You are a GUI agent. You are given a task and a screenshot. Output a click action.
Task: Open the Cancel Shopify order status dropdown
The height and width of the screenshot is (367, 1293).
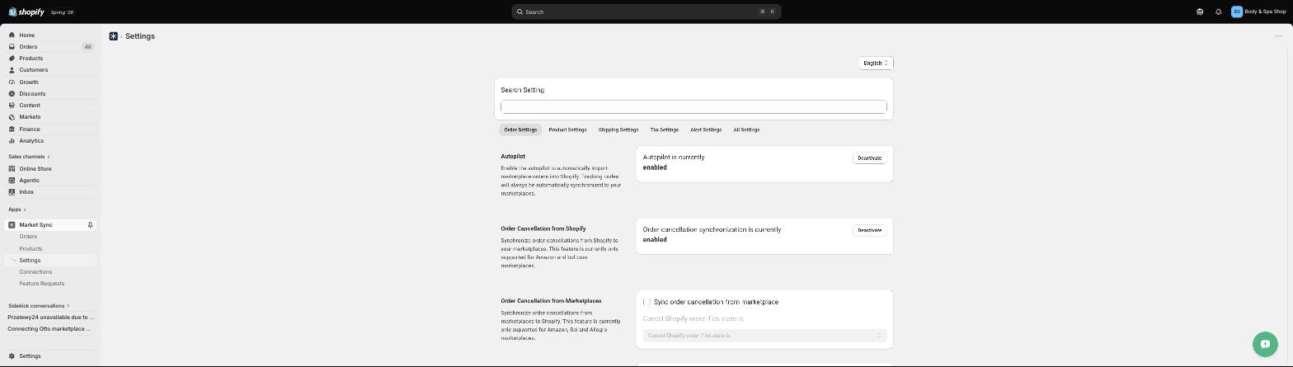pyautogui.click(x=764, y=336)
